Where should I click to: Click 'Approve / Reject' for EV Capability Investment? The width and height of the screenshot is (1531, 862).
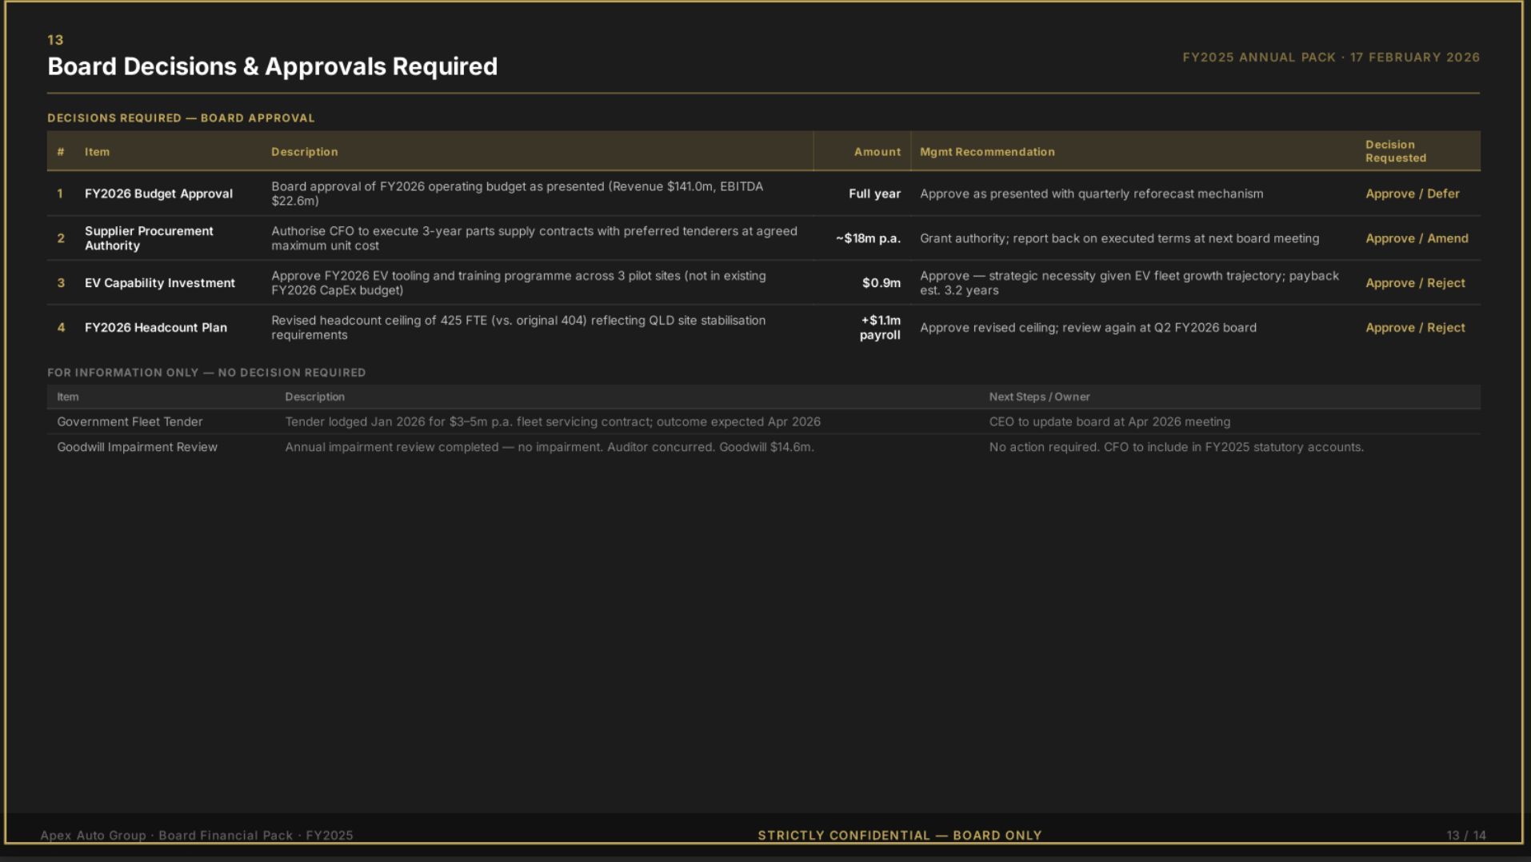click(1415, 283)
